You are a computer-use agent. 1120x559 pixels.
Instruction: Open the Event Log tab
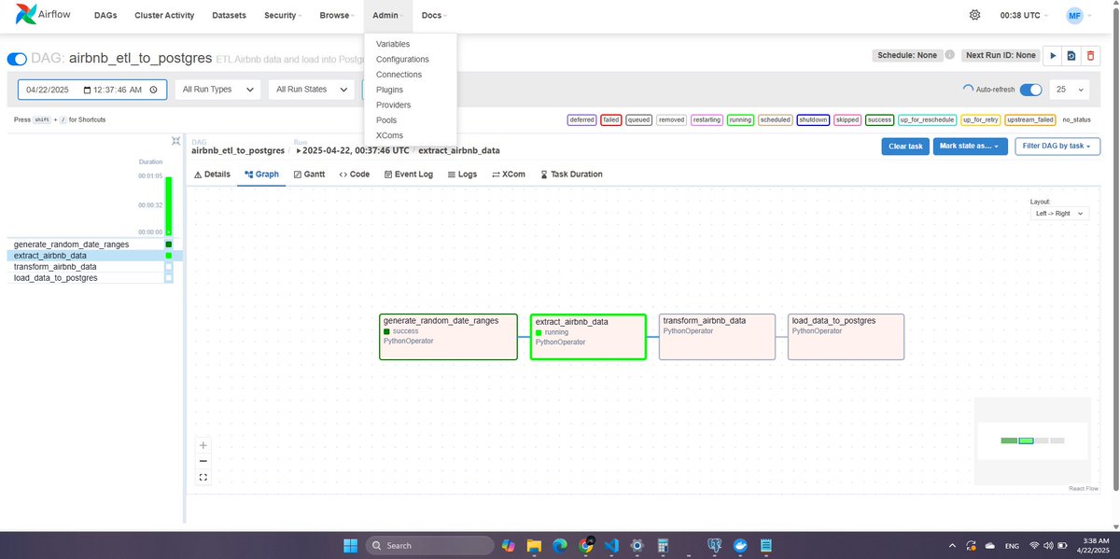409,175
